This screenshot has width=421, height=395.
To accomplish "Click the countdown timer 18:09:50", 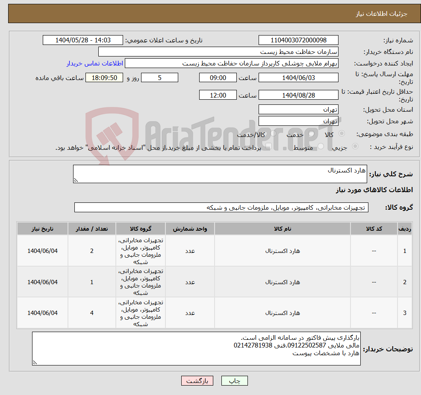I will tap(104, 77).
